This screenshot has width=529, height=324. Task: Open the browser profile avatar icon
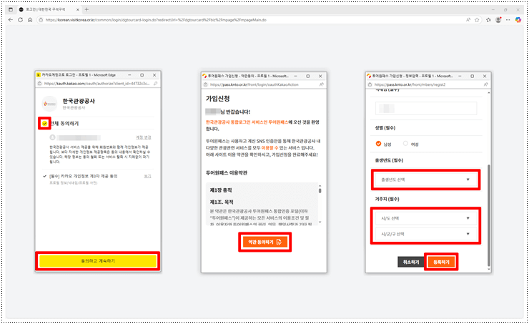[498, 20]
